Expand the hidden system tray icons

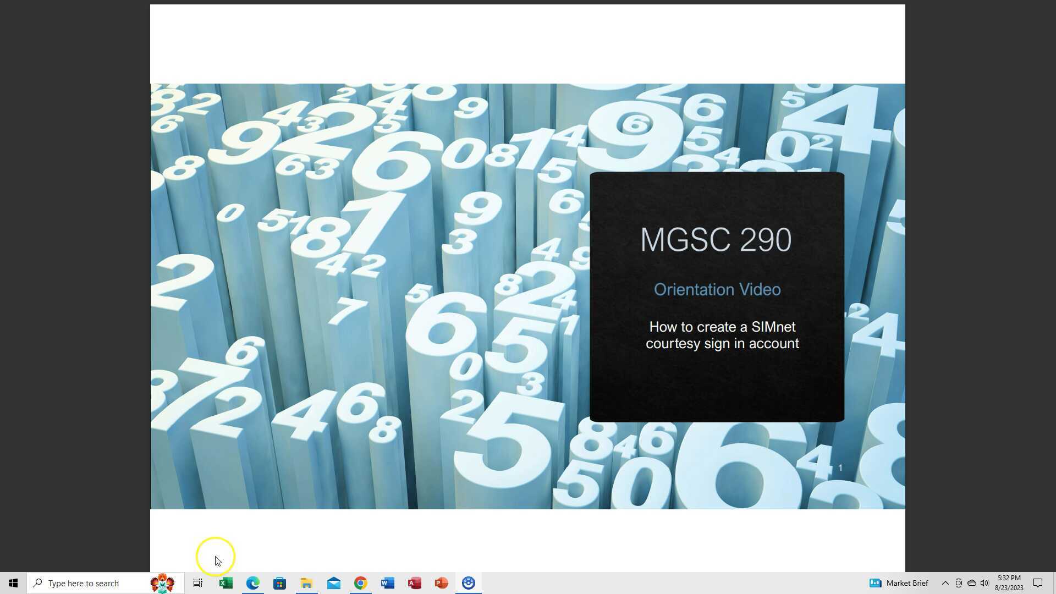[x=945, y=583]
